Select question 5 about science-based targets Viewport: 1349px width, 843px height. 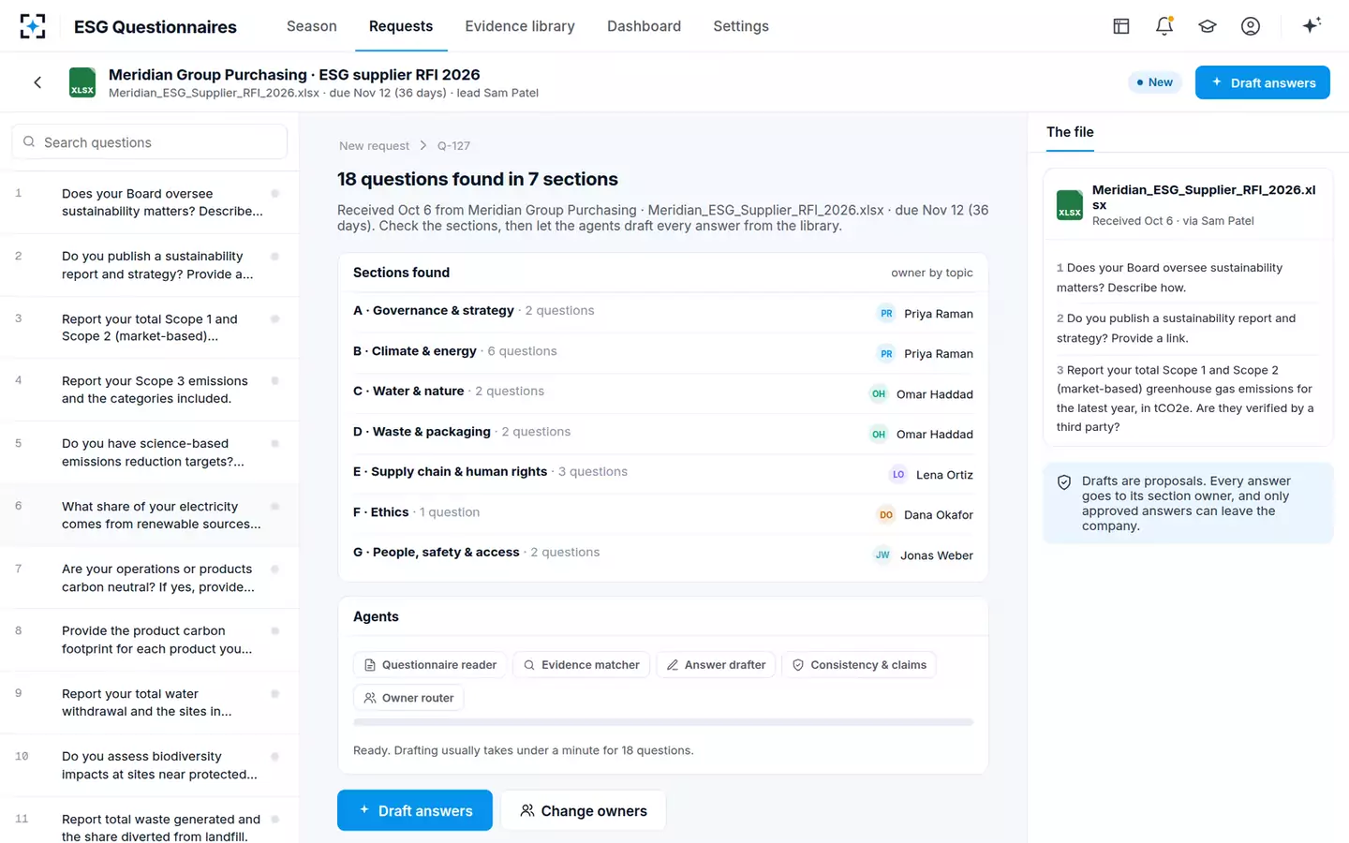point(150,452)
